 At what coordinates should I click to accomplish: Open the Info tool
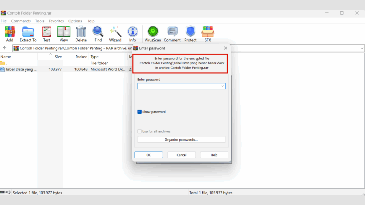coord(133,32)
